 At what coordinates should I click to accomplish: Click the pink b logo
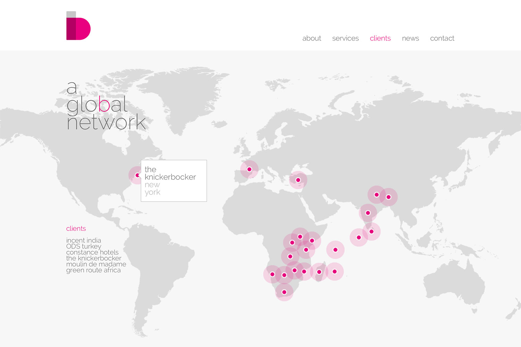point(78,26)
